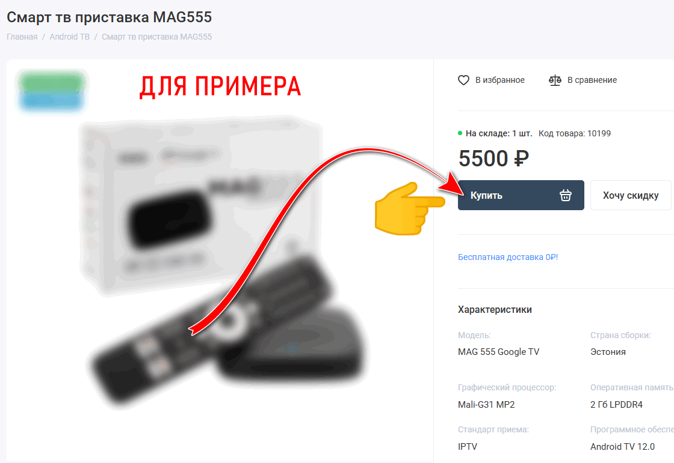
Task: Click the Характеристики section heading
Action: pos(495,309)
